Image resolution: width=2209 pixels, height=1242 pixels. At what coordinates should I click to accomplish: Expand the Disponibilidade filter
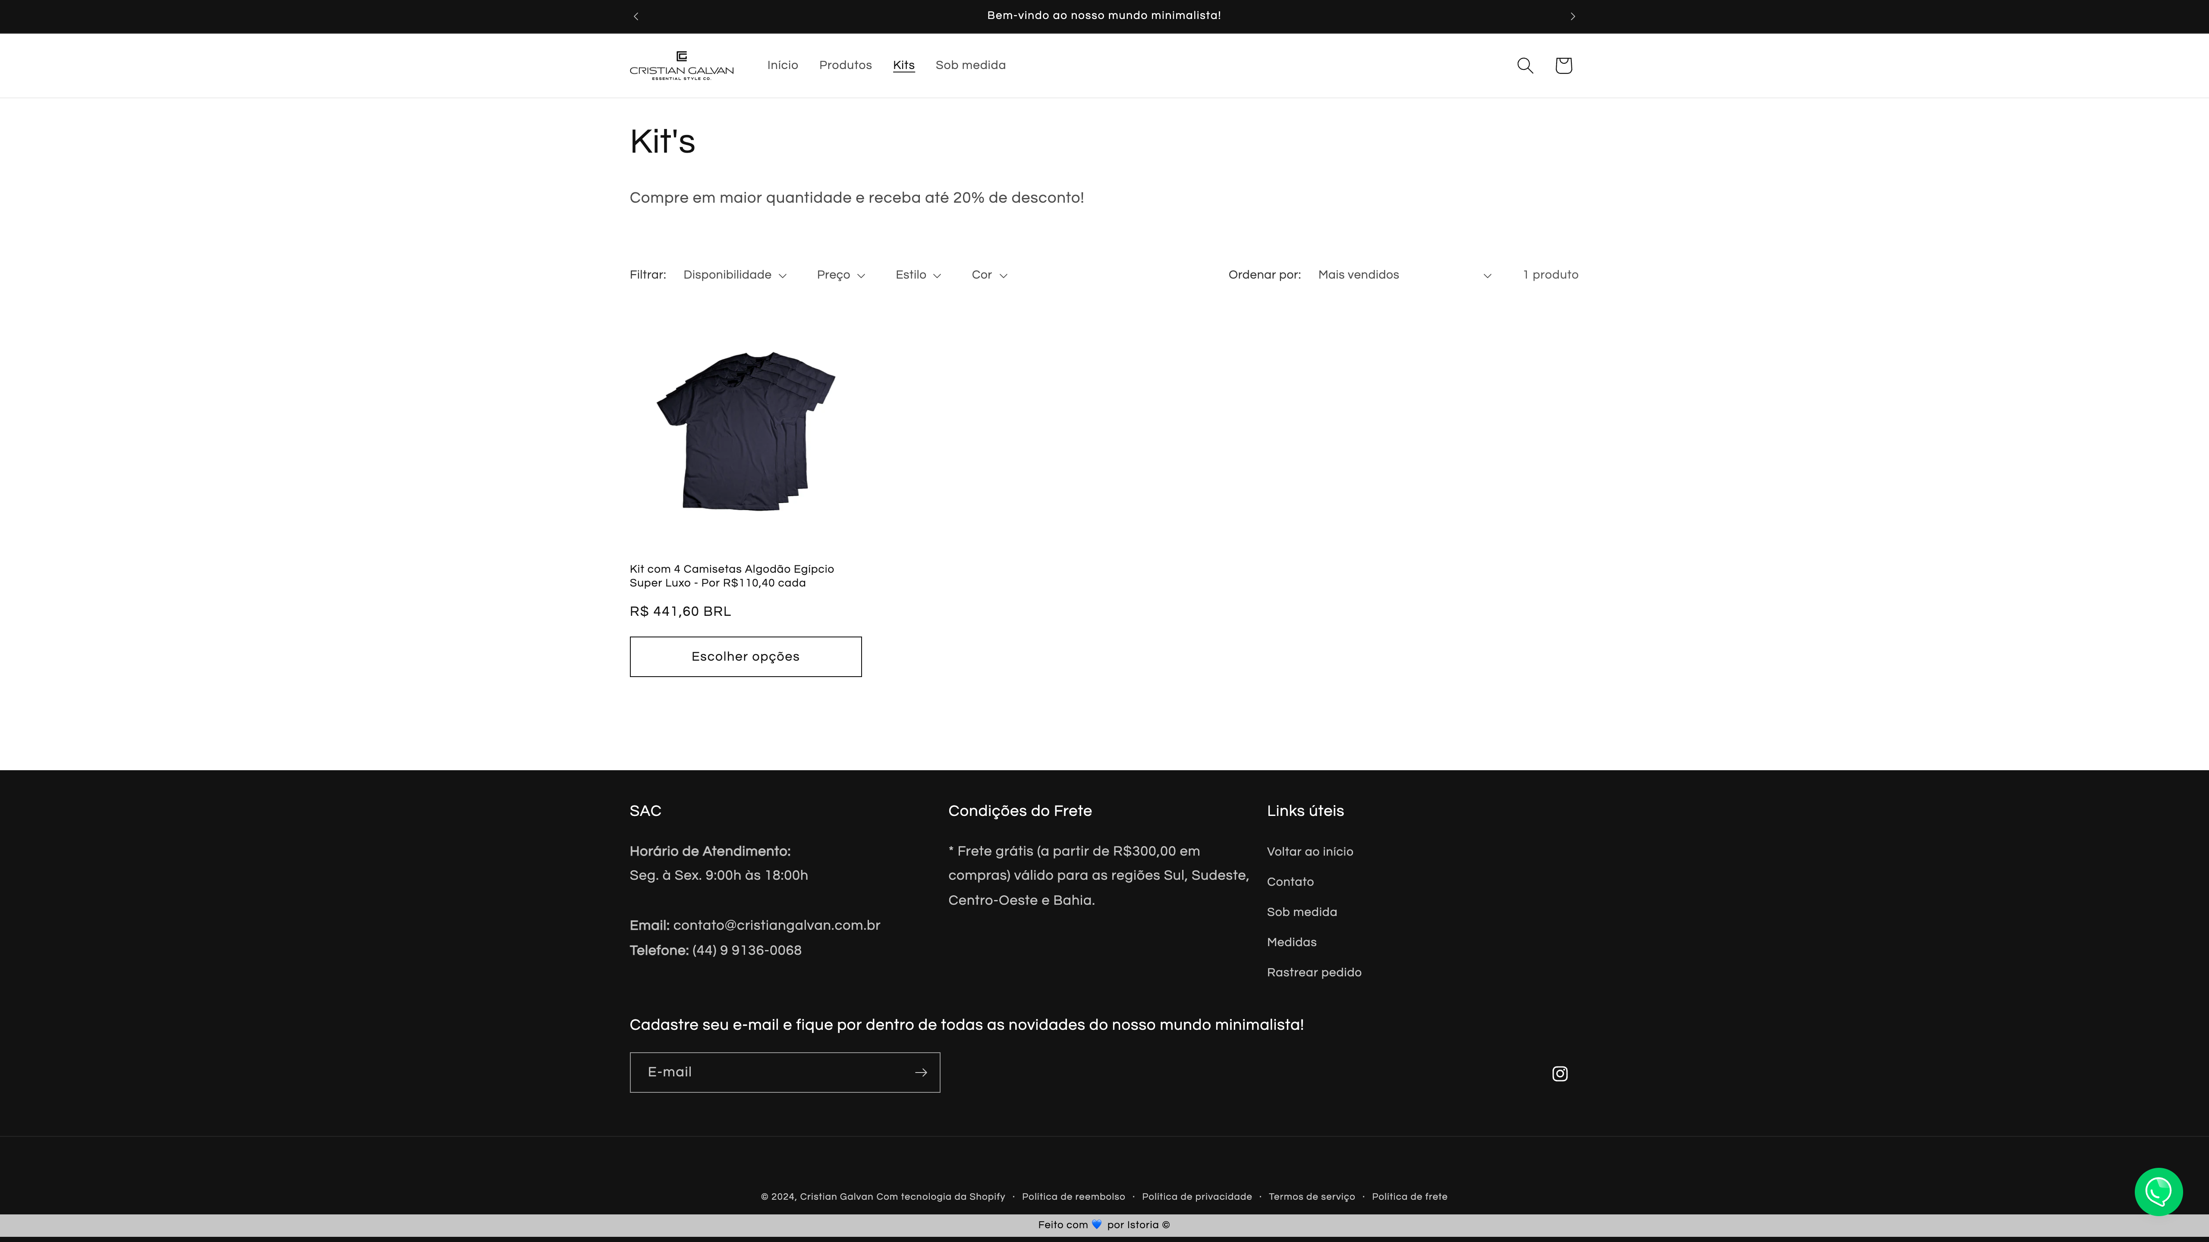[735, 275]
